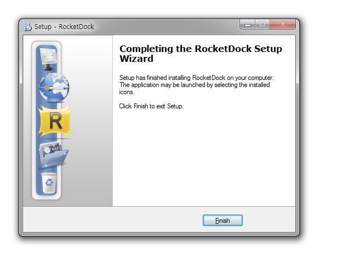The height and width of the screenshot is (266, 337).
Task: Click 'The application may be launched' line
Action: tap(195, 85)
